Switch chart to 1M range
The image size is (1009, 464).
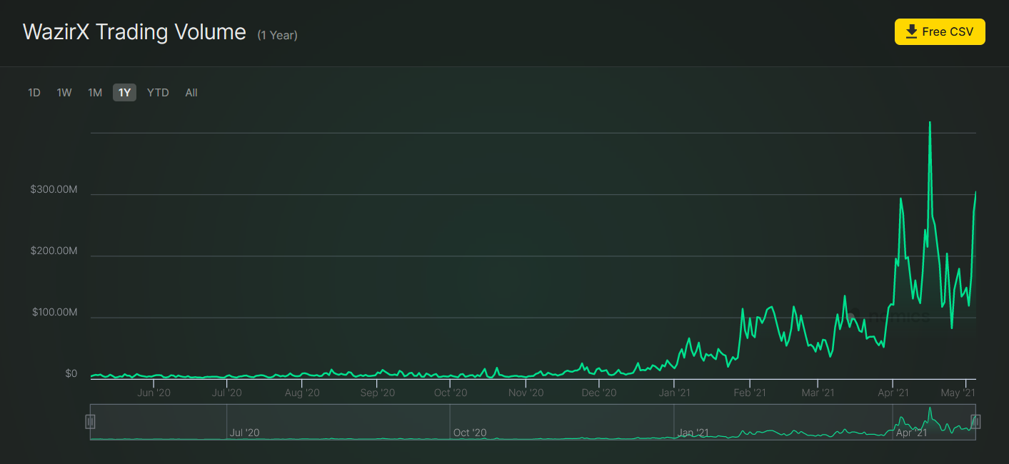95,93
